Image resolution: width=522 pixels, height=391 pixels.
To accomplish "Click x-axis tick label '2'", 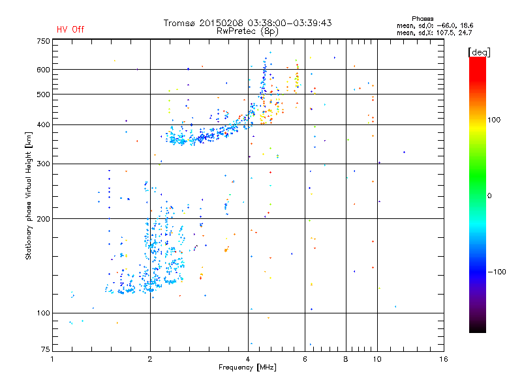I will point(150,359).
